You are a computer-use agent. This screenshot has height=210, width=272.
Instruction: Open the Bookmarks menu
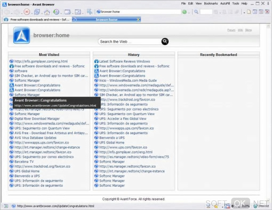pos(211,3)
